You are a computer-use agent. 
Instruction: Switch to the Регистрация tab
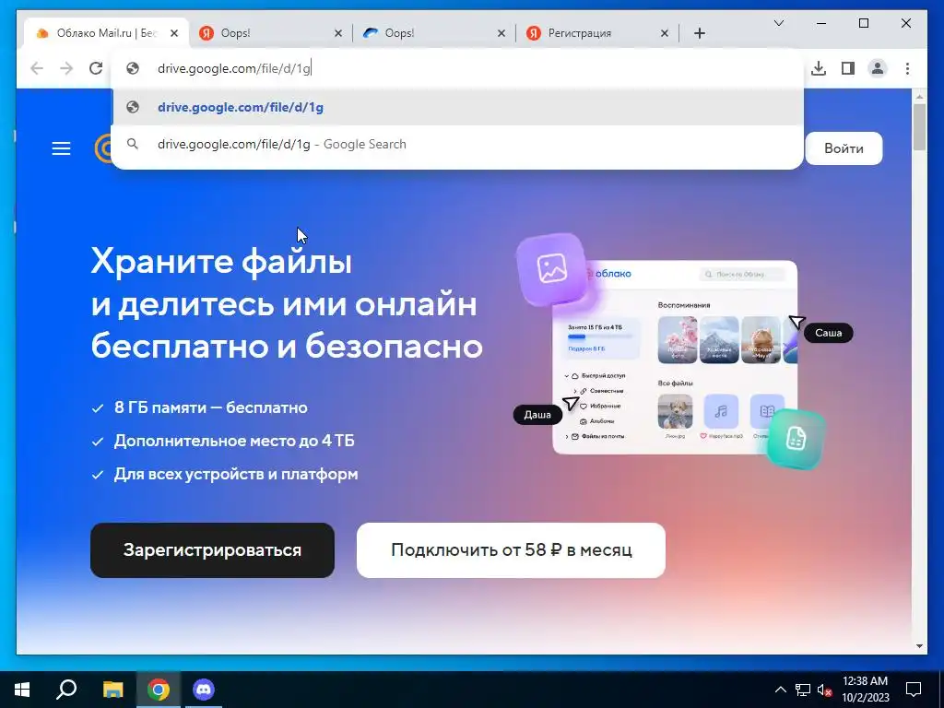[x=597, y=33]
